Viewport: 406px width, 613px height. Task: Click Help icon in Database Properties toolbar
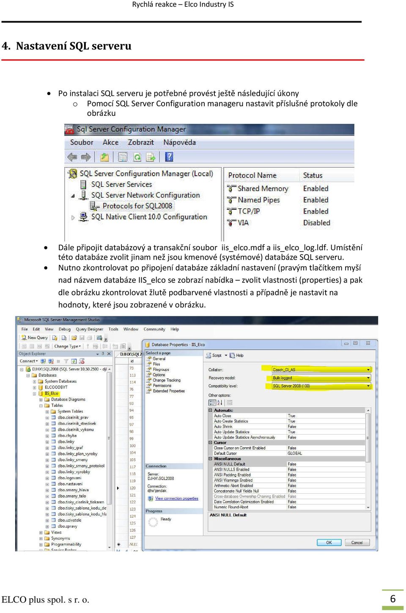click(x=232, y=356)
